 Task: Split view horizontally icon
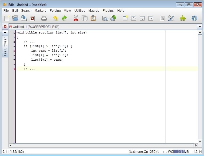coord(142,18)
